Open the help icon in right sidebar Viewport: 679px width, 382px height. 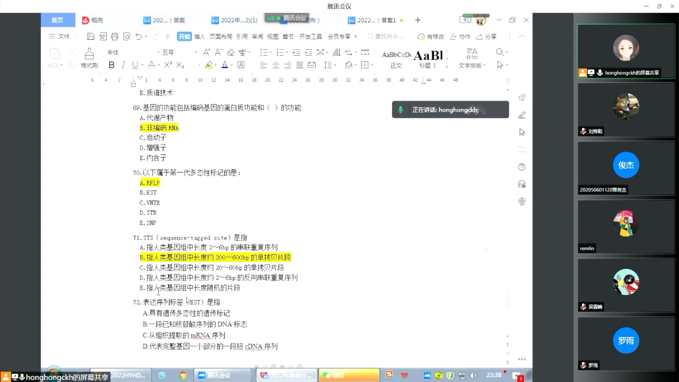click(522, 167)
